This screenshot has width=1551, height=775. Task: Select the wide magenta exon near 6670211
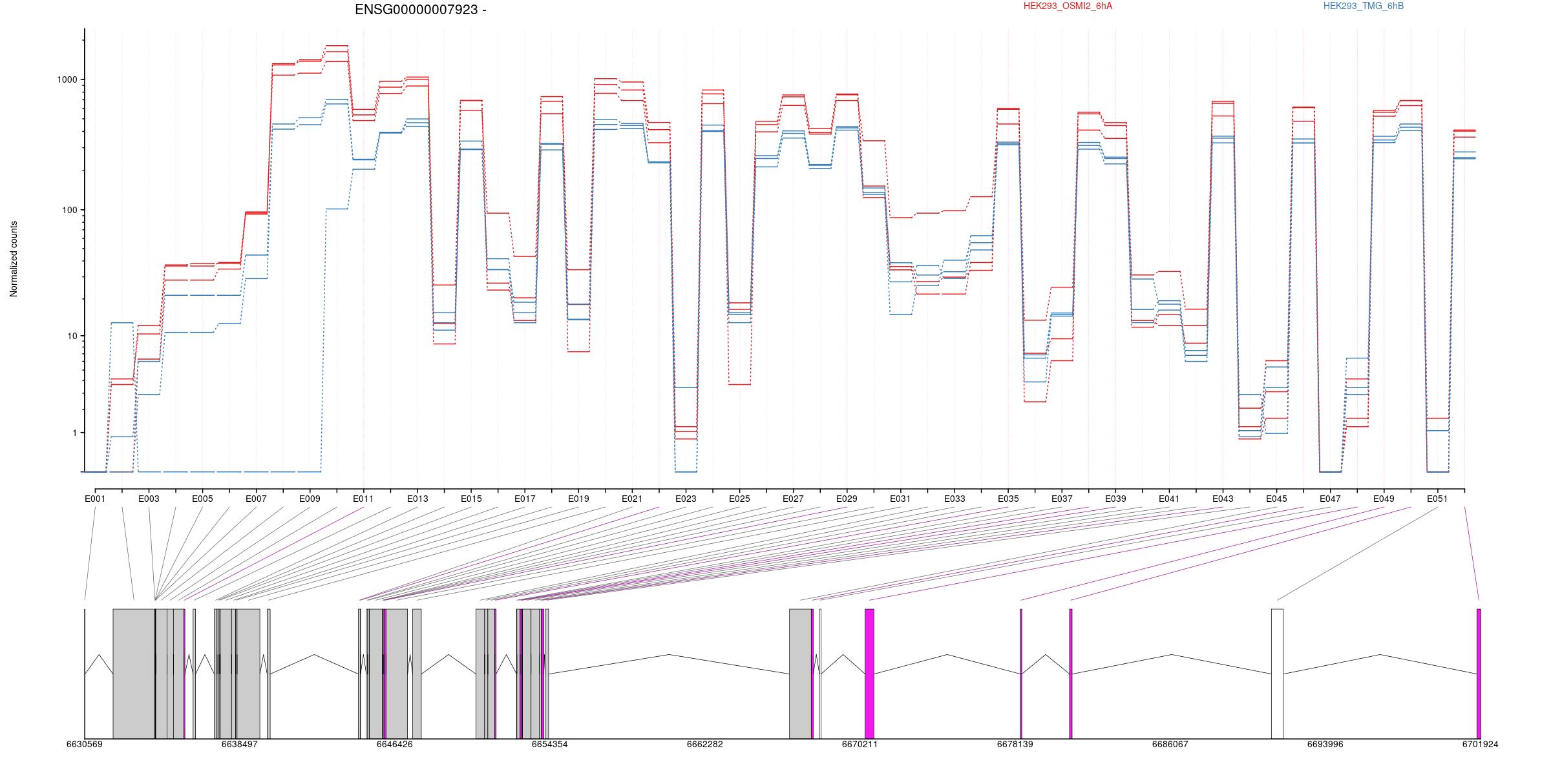(869, 674)
